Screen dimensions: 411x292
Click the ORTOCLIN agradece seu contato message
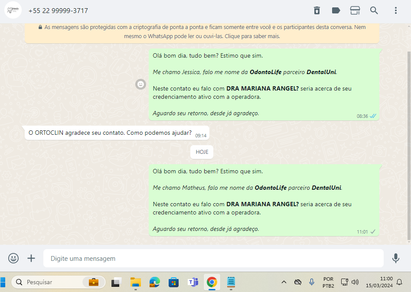point(117,133)
